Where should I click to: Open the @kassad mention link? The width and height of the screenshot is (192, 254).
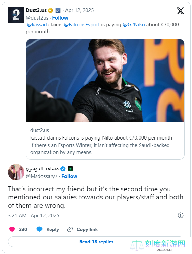37,25
